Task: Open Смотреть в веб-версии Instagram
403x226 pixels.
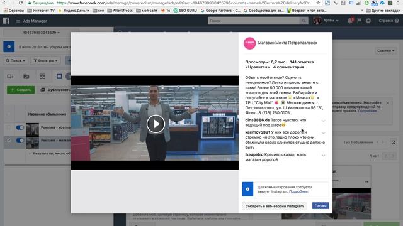Action: click(275, 206)
